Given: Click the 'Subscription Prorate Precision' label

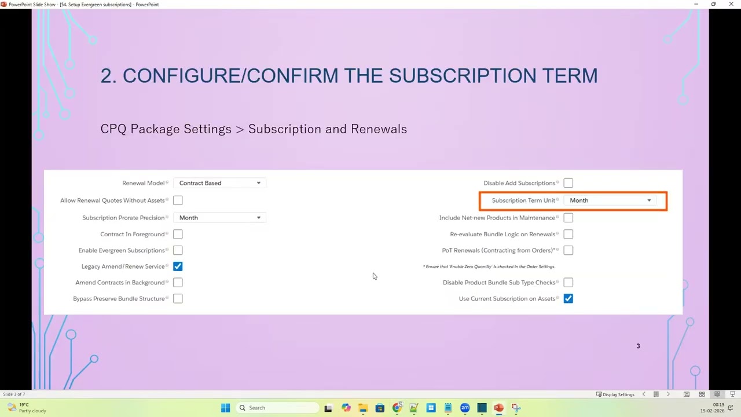Looking at the screenshot, I should 123,218.
